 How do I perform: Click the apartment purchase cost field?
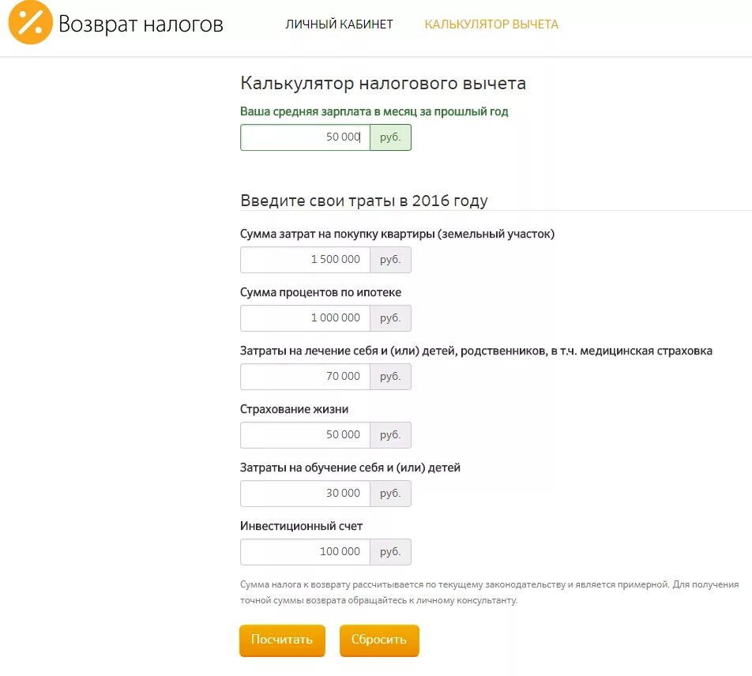point(305,260)
